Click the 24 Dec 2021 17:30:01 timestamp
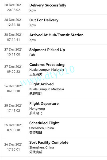This screenshot has height=160, width=107. pyautogui.click(x=13, y=147)
